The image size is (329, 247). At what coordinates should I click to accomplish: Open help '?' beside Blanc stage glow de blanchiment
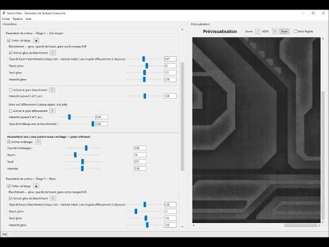coord(53,198)
